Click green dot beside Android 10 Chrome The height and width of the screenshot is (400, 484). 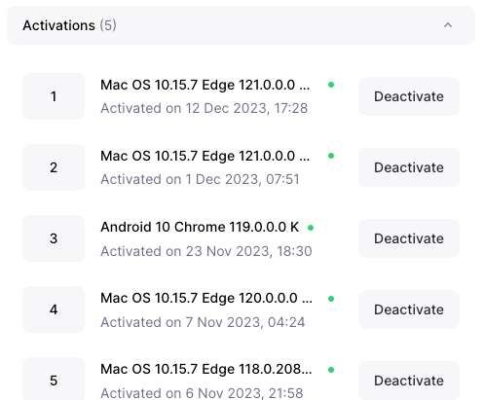pyautogui.click(x=311, y=228)
